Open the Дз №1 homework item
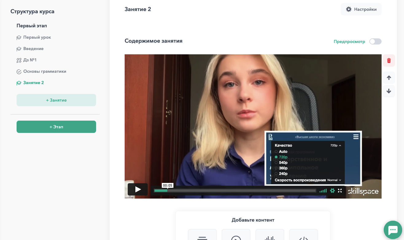The width and height of the screenshot is (404, 240). pyautogui.click(x=26, y=60)
